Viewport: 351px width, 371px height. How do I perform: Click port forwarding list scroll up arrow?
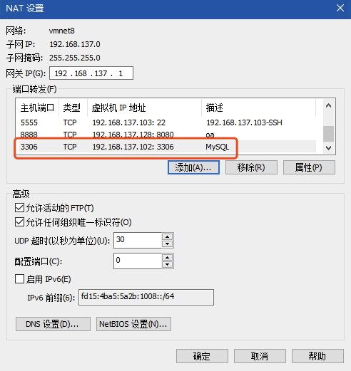(328, 105)
